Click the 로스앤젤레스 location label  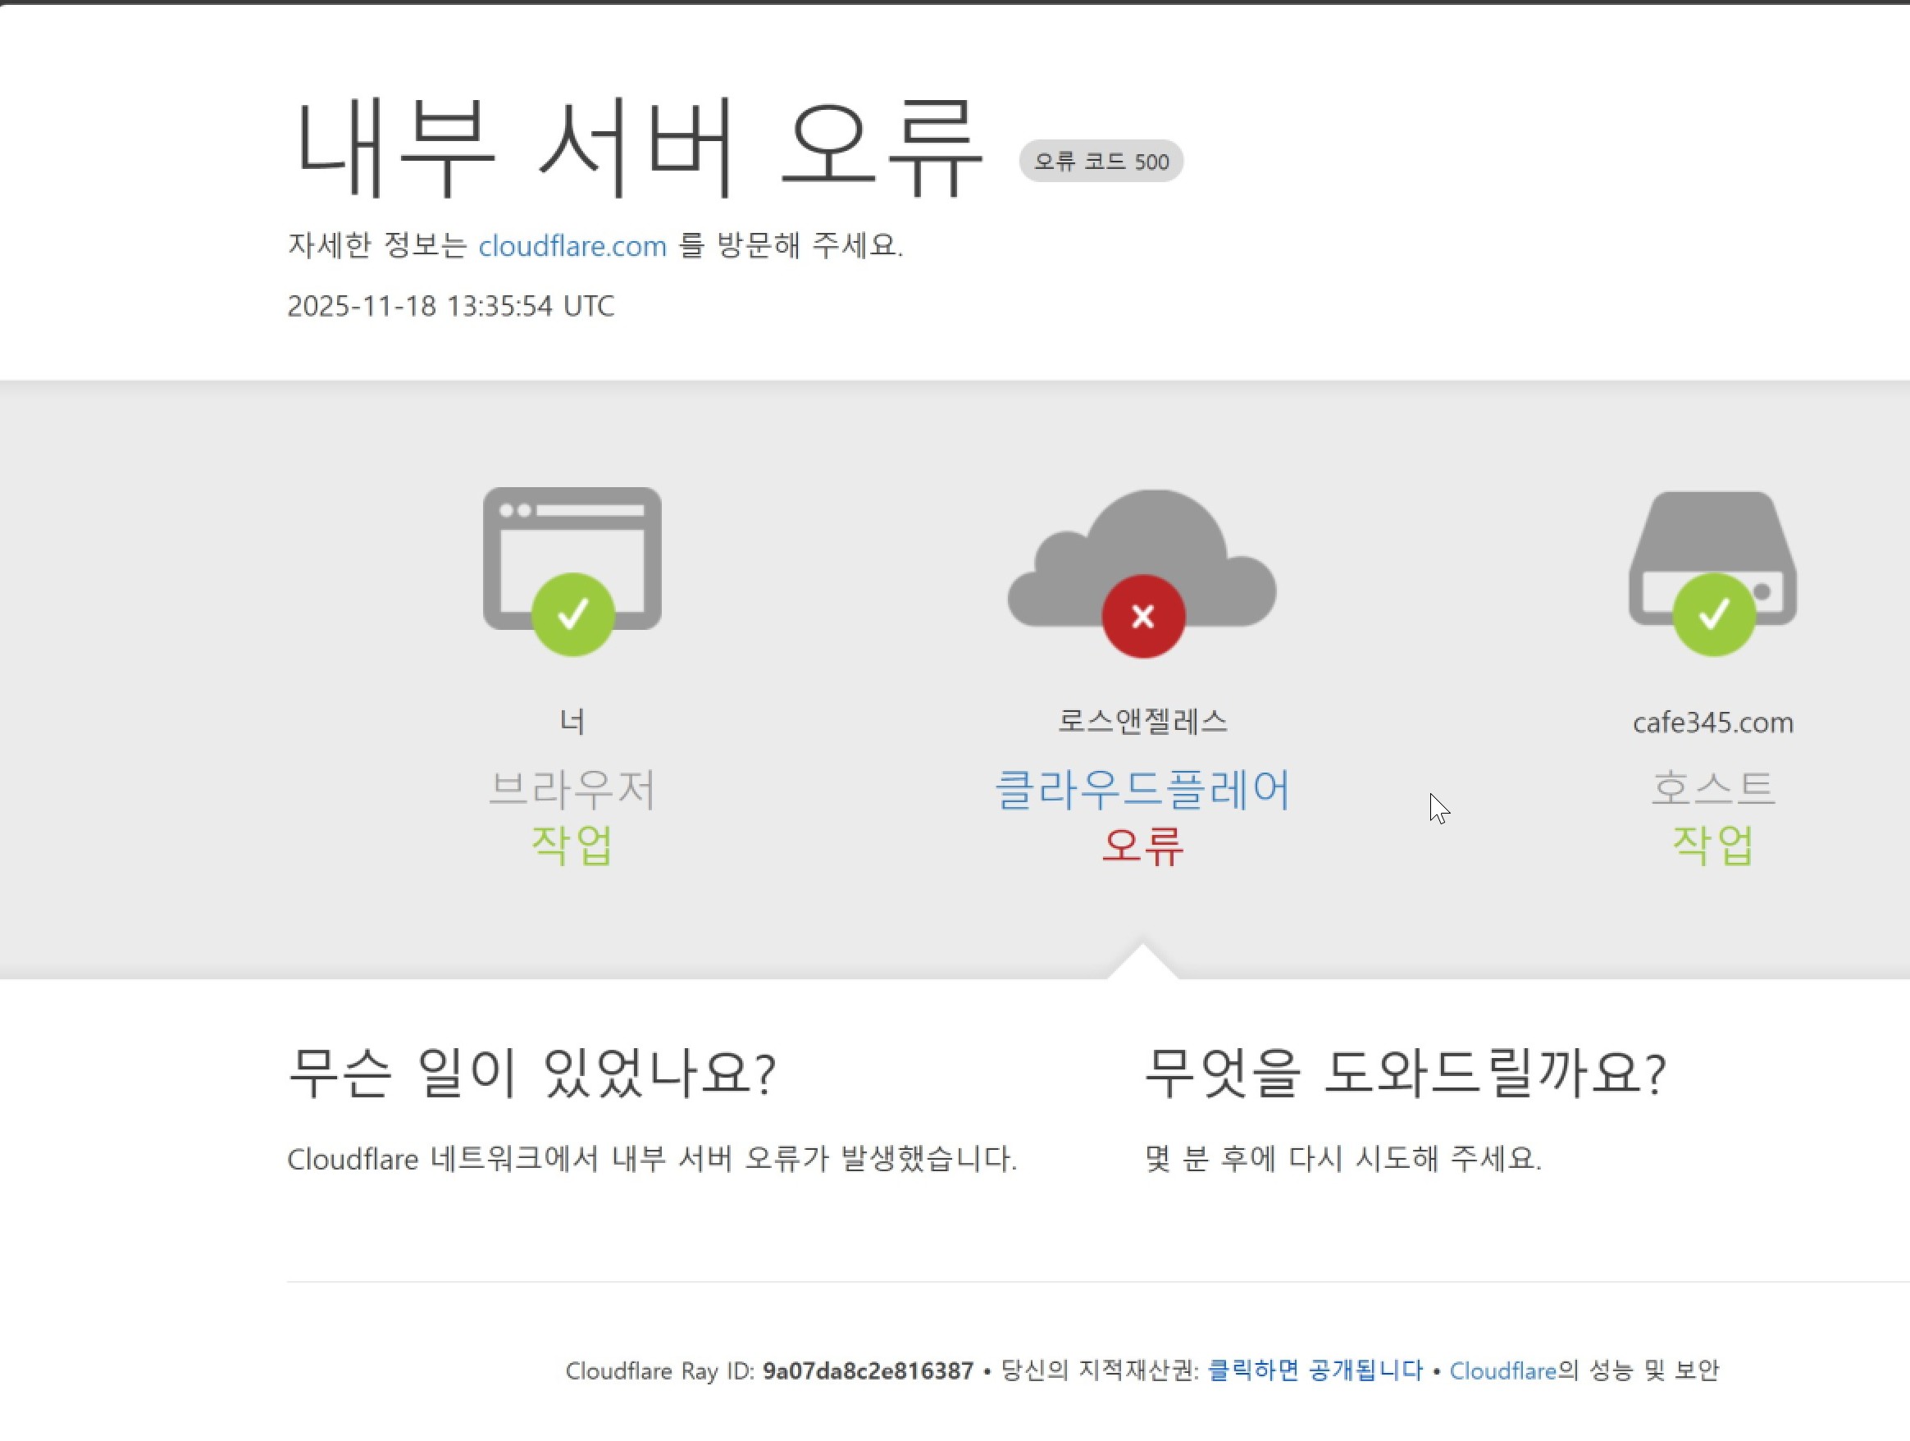(x=1142, y=721)
